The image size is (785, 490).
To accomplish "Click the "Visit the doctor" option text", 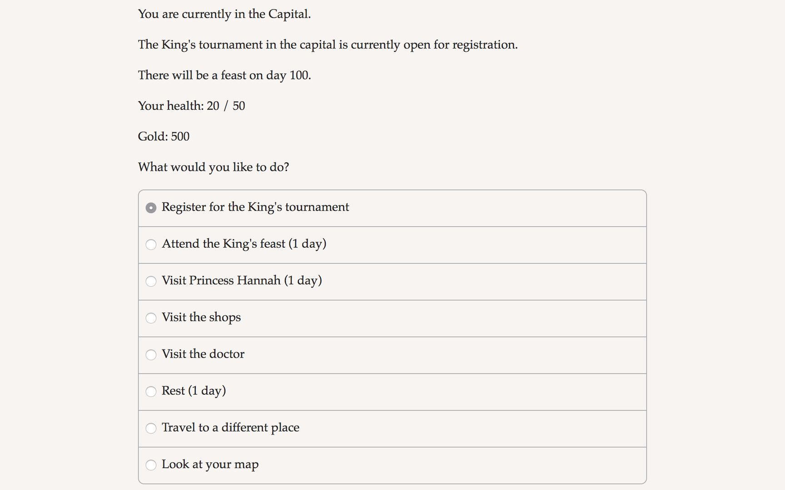I will click(203, 354).
